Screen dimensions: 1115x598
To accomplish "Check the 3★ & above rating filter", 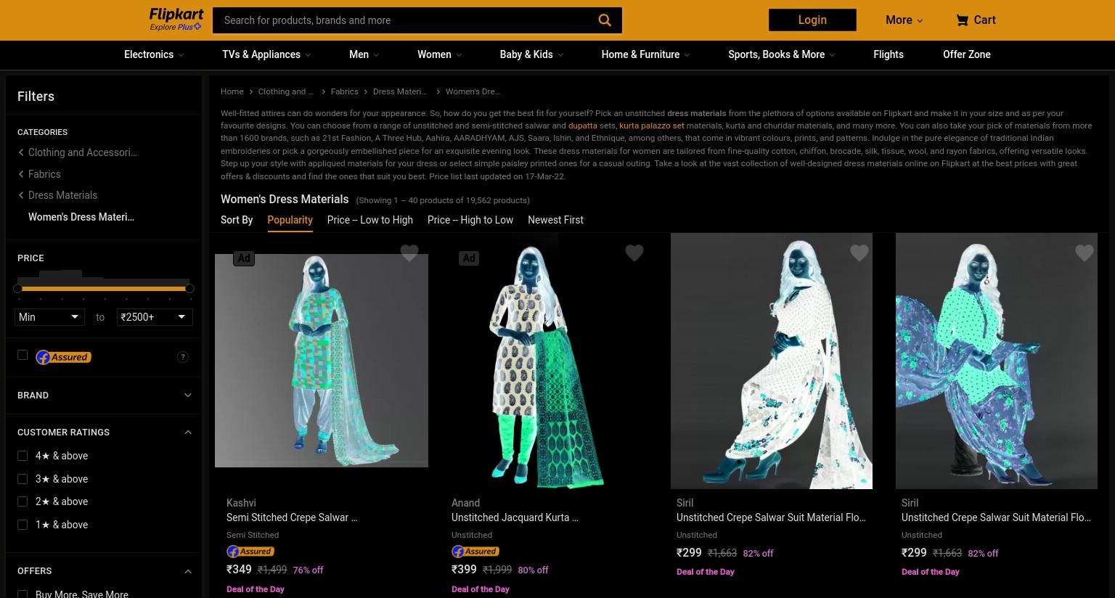I will coord(23,479).
